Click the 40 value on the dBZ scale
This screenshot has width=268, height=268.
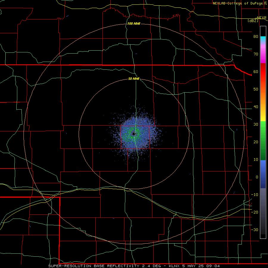[256, 107]
